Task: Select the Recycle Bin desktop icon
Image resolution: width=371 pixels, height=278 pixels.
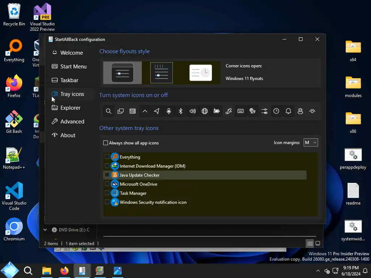Action: (x=14, y=14)
